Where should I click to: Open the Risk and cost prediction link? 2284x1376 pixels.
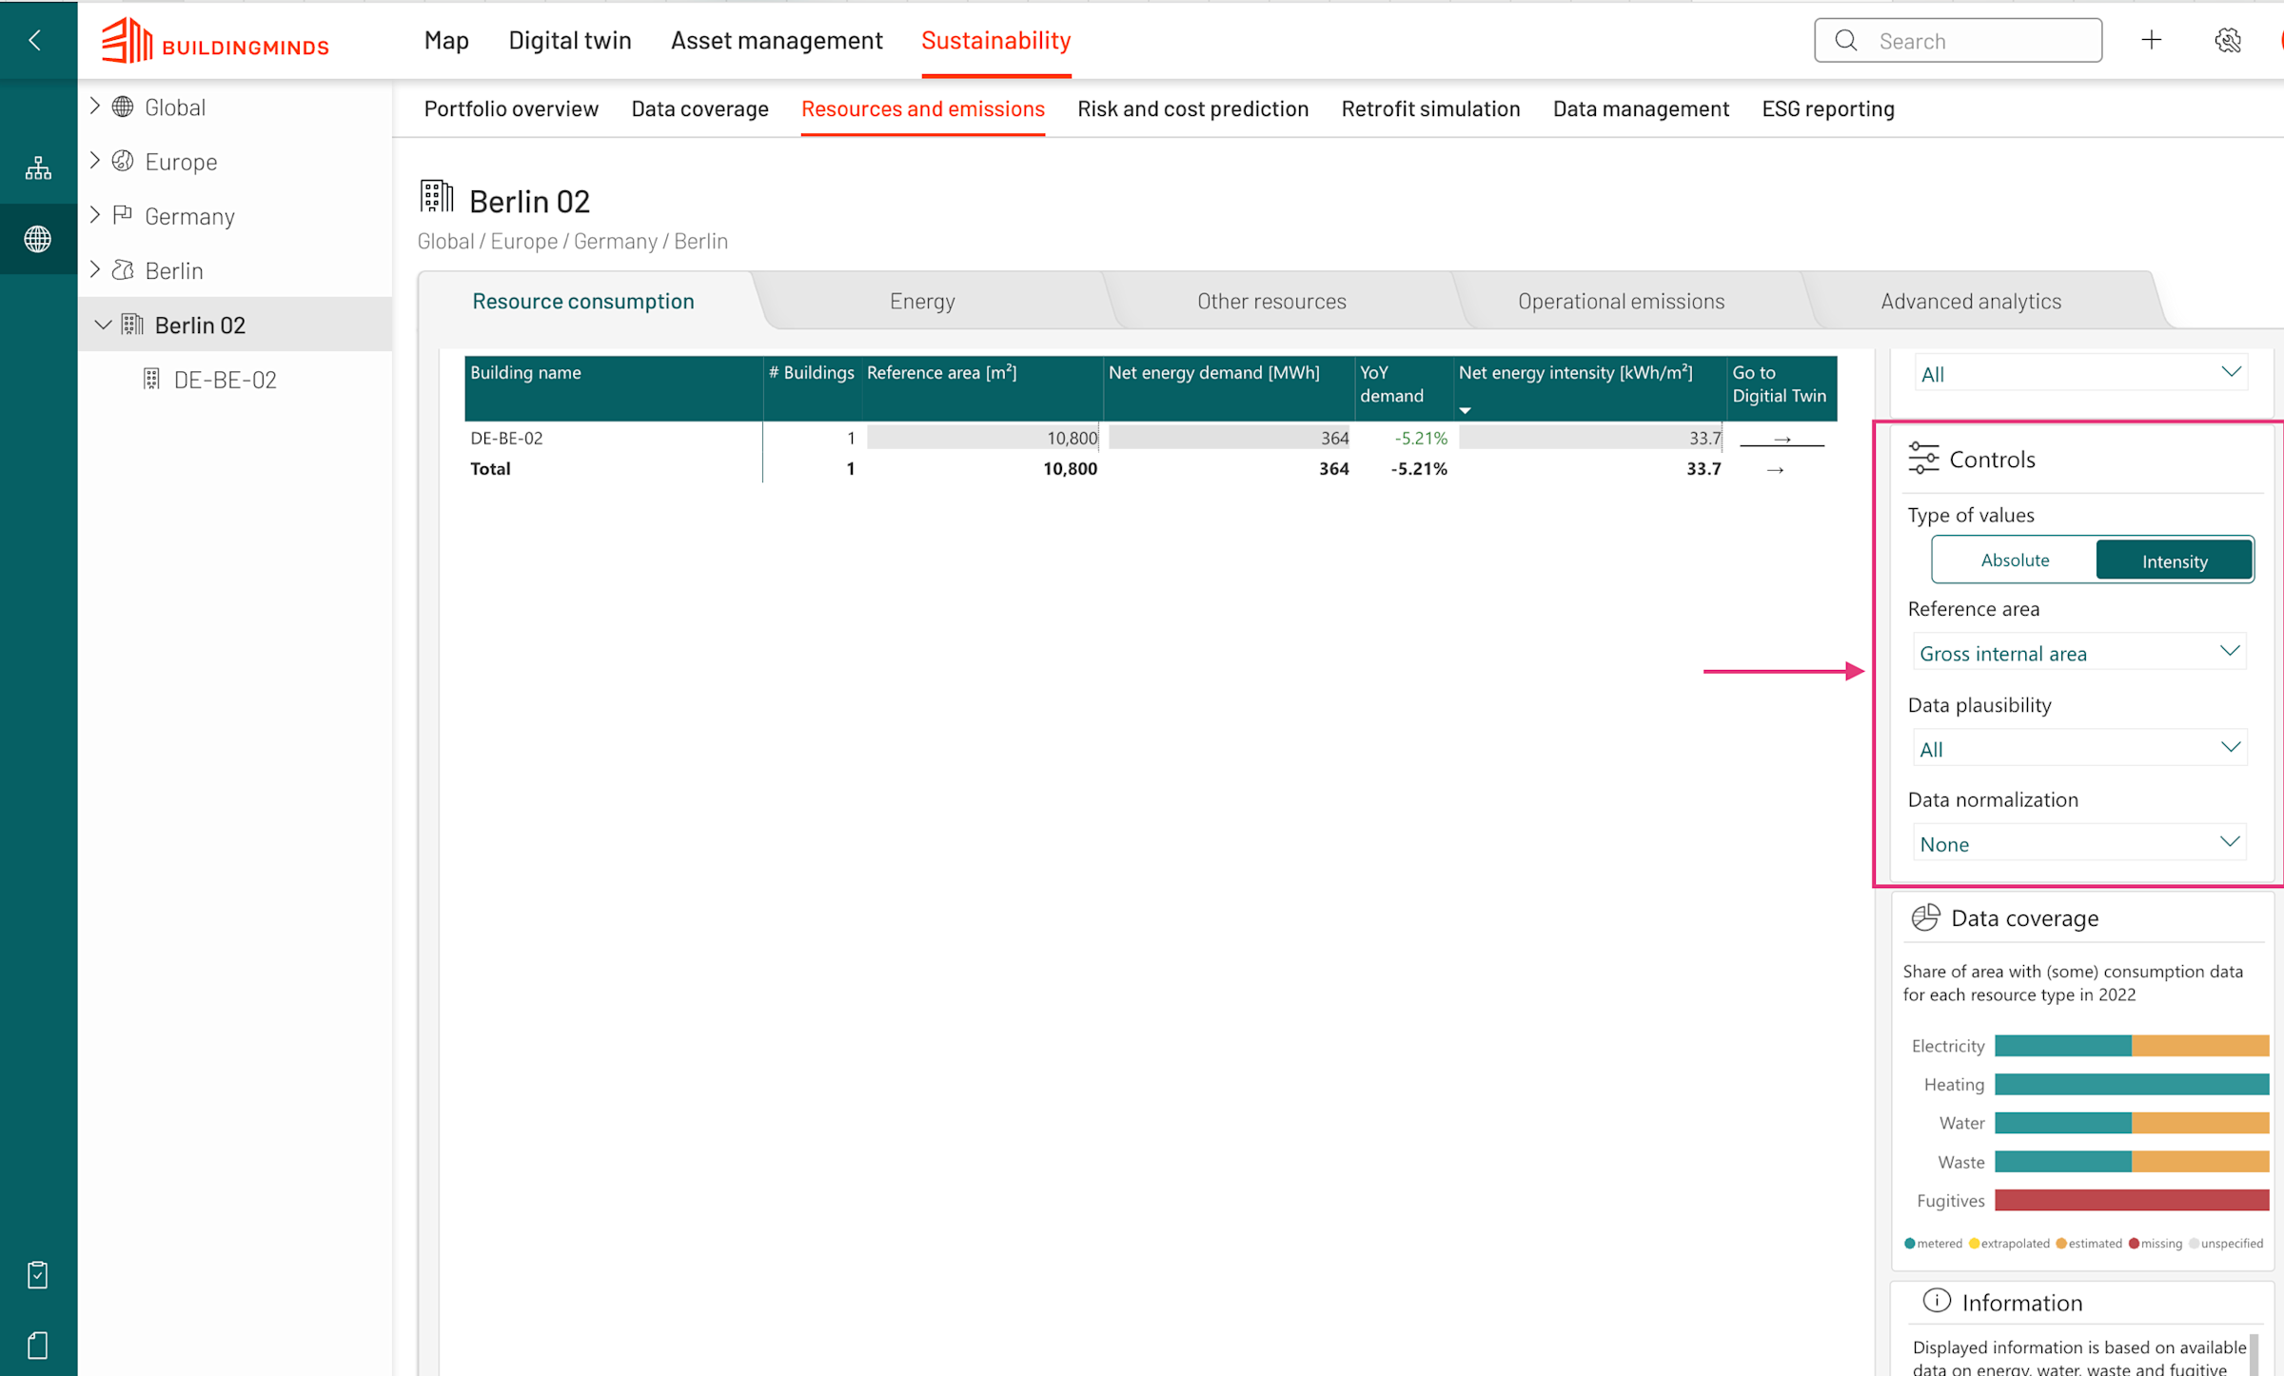pos(1192,109)
